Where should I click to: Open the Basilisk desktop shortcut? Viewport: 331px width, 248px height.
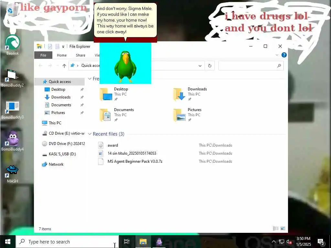click(x=13, y=45)
